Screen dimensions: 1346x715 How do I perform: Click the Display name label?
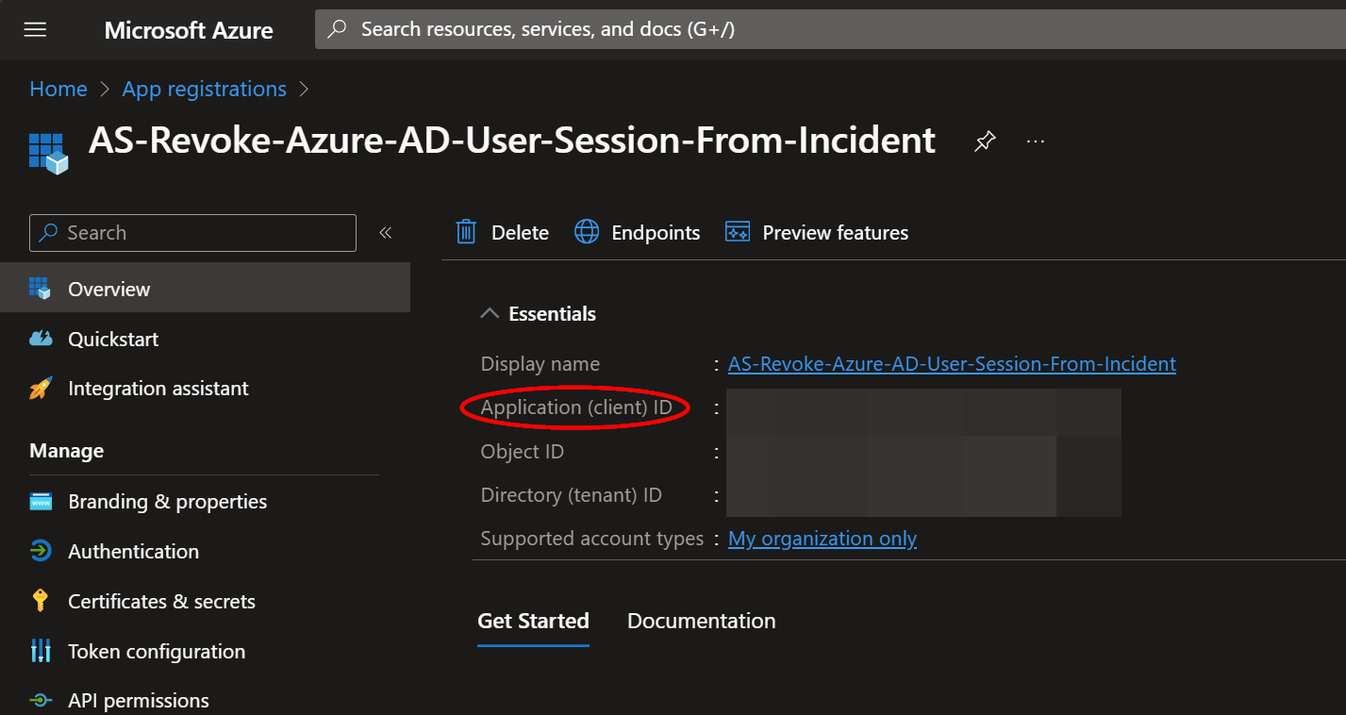[x=540, y=364]
